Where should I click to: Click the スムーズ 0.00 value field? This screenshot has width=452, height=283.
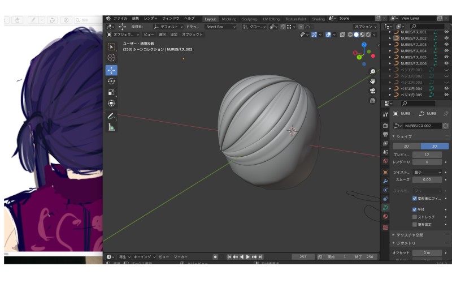click(427, 179)
